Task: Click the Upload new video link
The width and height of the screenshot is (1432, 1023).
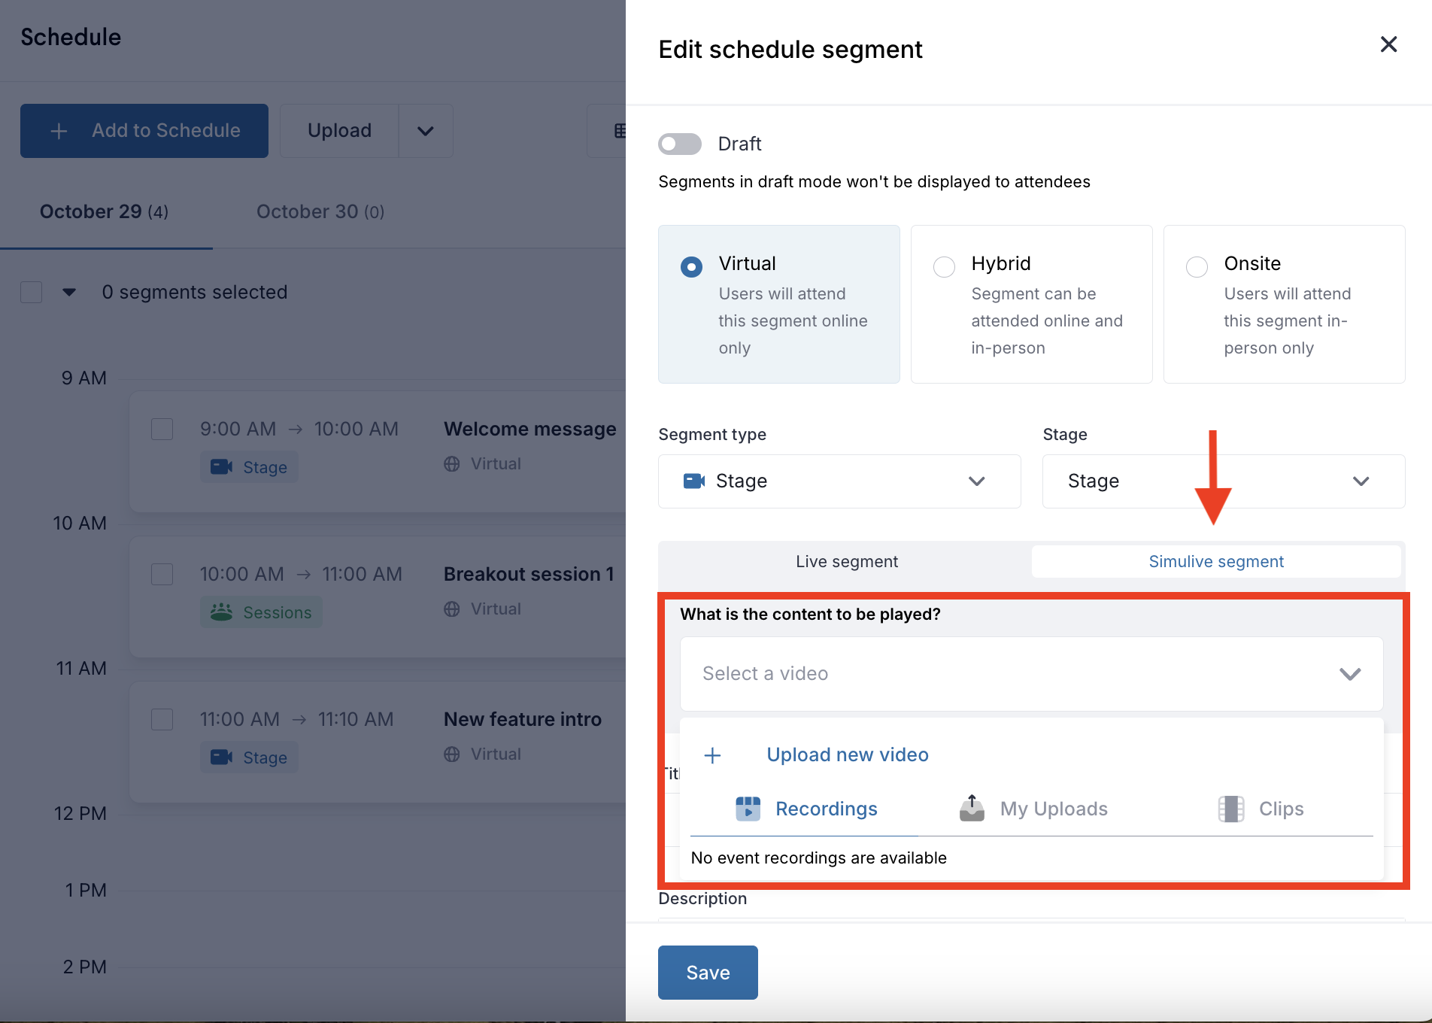Action: click(848, 754)
